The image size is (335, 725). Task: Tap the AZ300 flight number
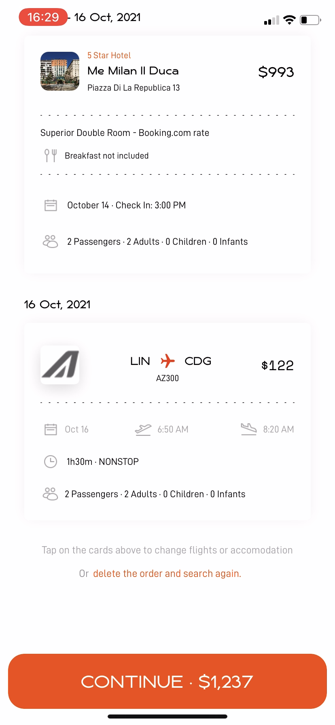click(167, 378)
